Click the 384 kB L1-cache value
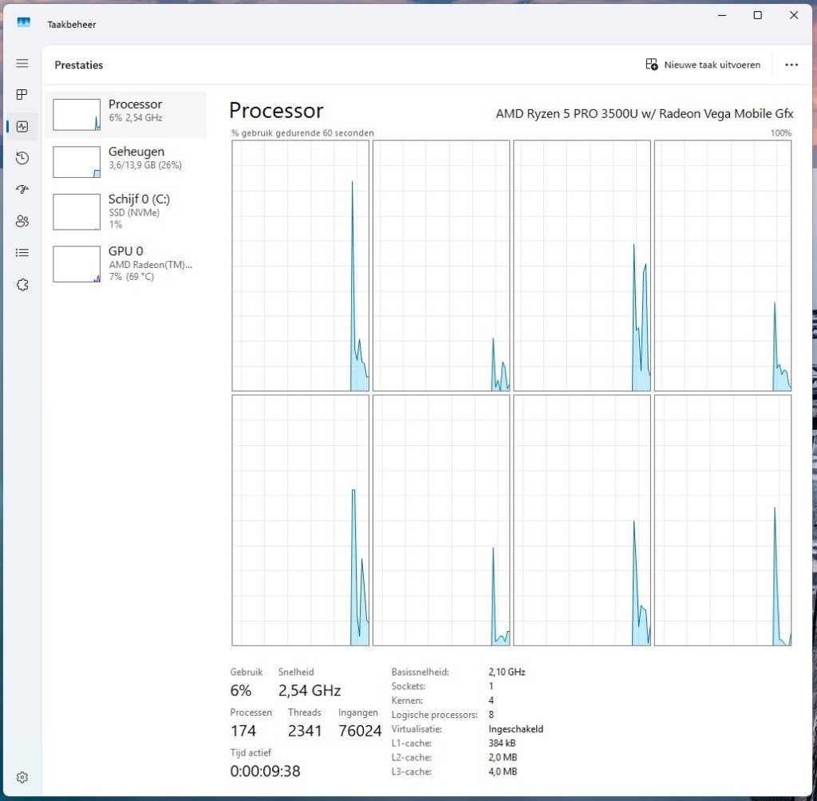Viewport: 817px width, 801px height. pos(503,743)
